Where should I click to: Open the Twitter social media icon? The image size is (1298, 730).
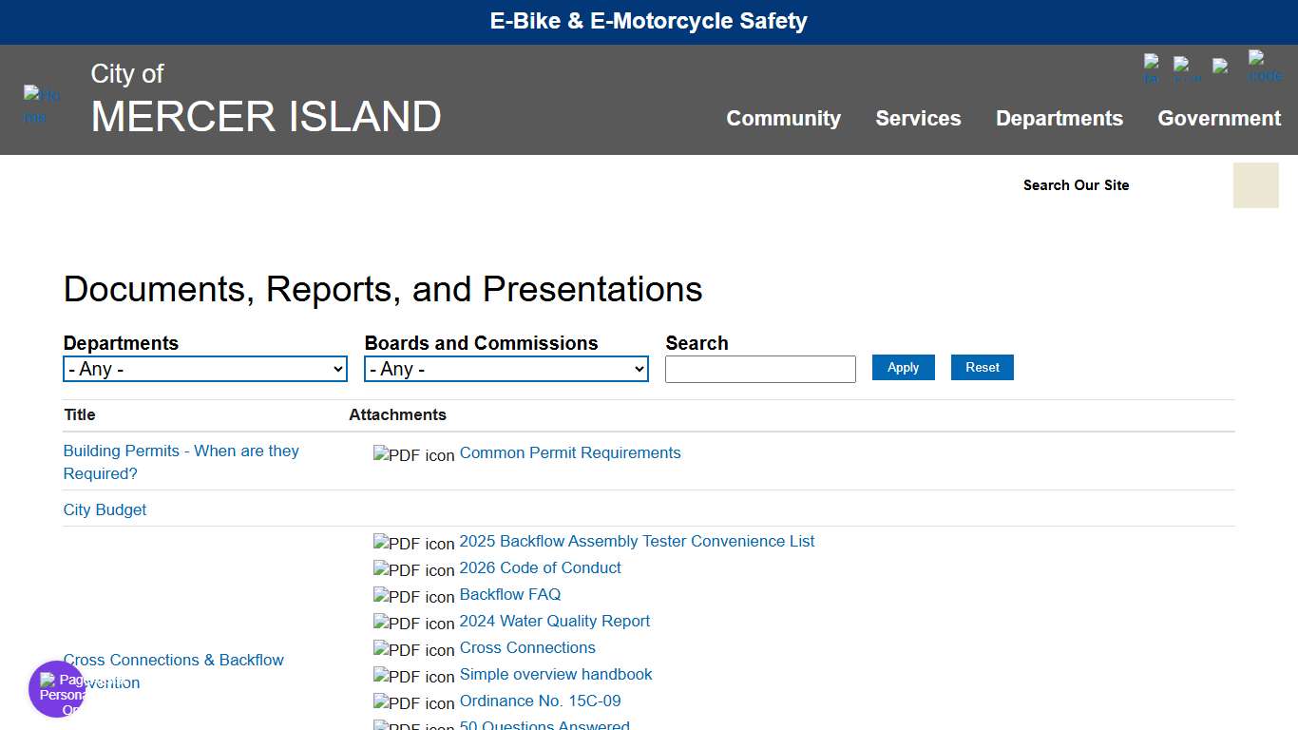[x=1187, y=67]
